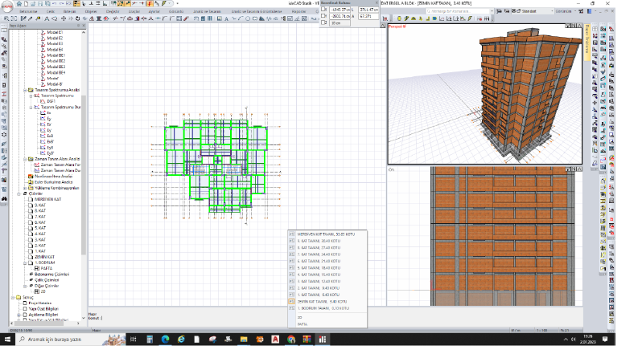Screen dimensions: 638x358
Task: Expand the 1. BODRUM tree node
Action: click(25, 263)
